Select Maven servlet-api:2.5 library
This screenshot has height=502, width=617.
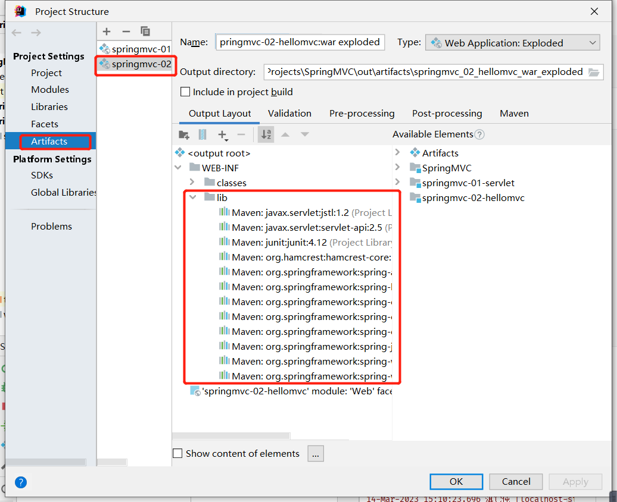305,228
